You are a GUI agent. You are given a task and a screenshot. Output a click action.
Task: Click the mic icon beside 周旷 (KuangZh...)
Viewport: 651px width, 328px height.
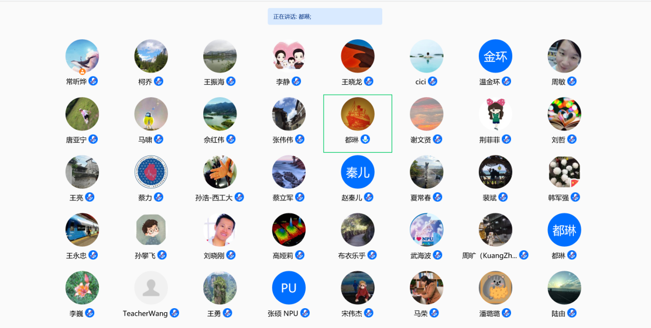click(524, 255)
